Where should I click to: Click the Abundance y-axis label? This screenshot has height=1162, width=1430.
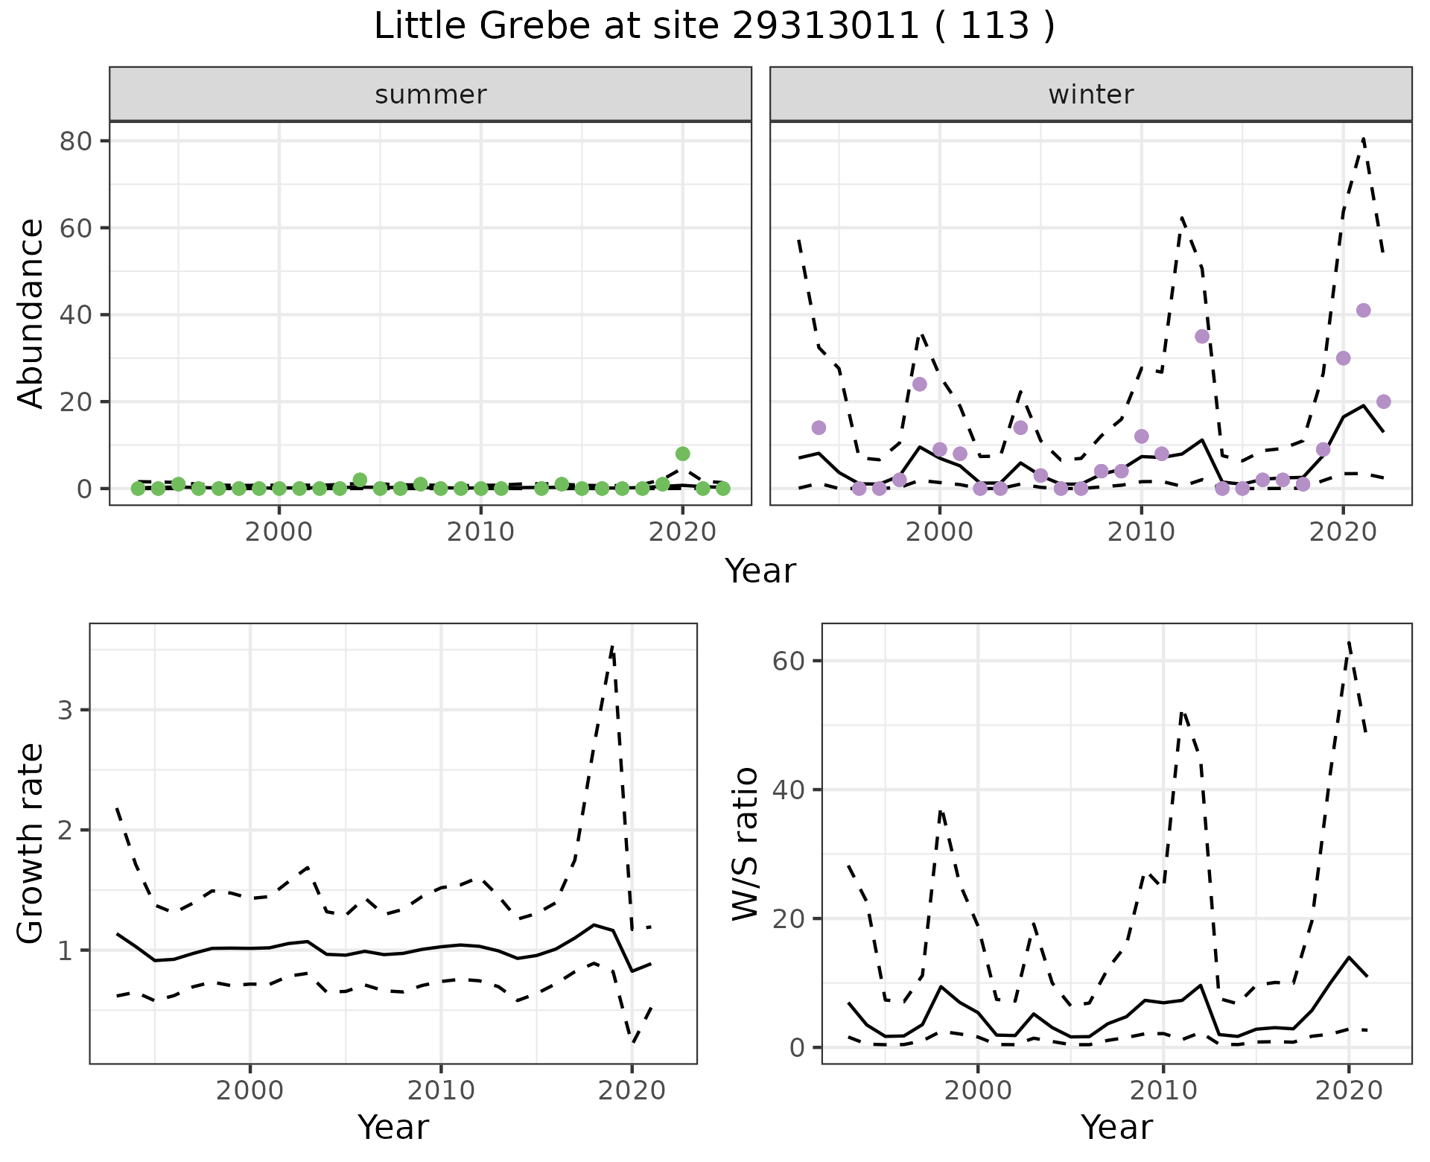point(31,313)
